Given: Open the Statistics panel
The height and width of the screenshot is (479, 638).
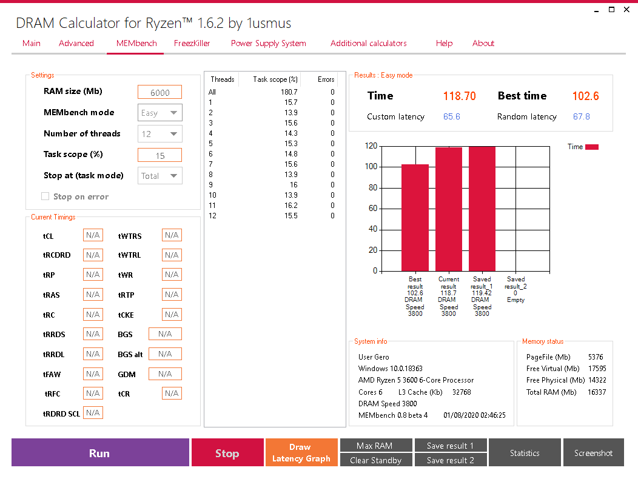Looking at the screenshot, I should (525, 452).
